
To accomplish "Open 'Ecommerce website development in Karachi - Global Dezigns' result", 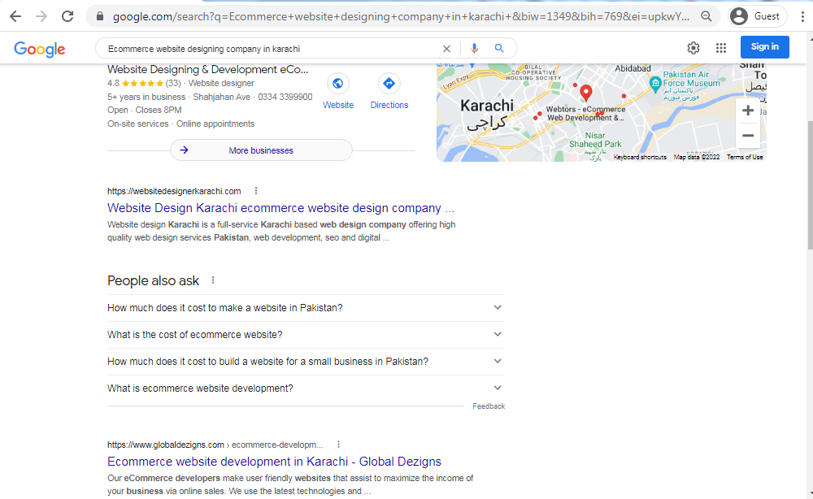I will click(274, 462).
